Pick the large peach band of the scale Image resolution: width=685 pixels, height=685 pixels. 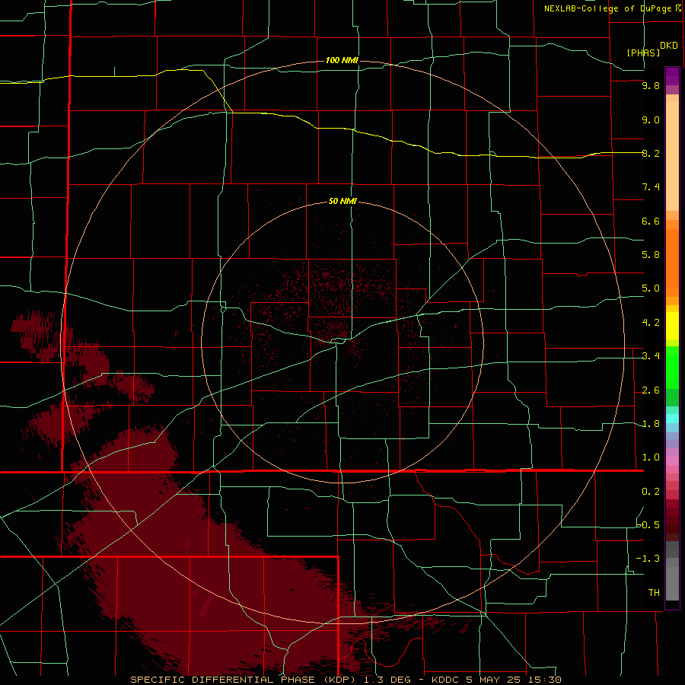tap(672, 156)
